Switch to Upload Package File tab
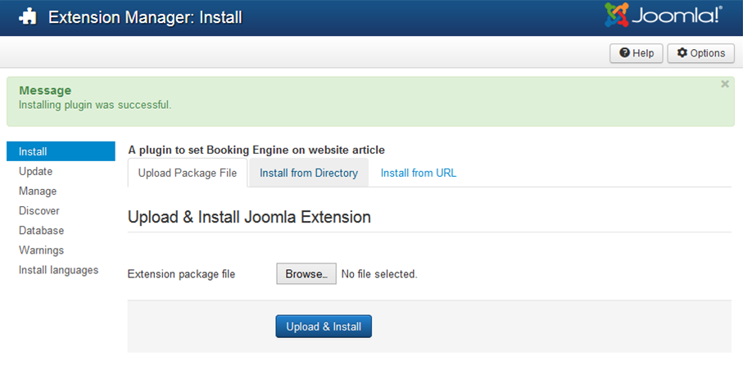 187,173
